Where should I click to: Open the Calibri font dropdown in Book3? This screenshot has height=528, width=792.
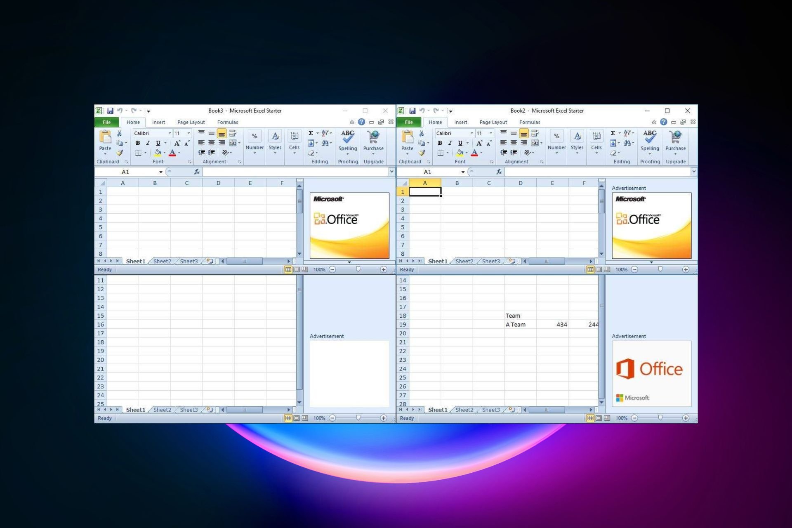[x=170, y=133]
